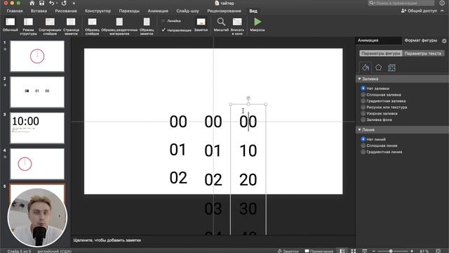Select Заливка фона fill option
449x253 pixels.
[363, 119]
